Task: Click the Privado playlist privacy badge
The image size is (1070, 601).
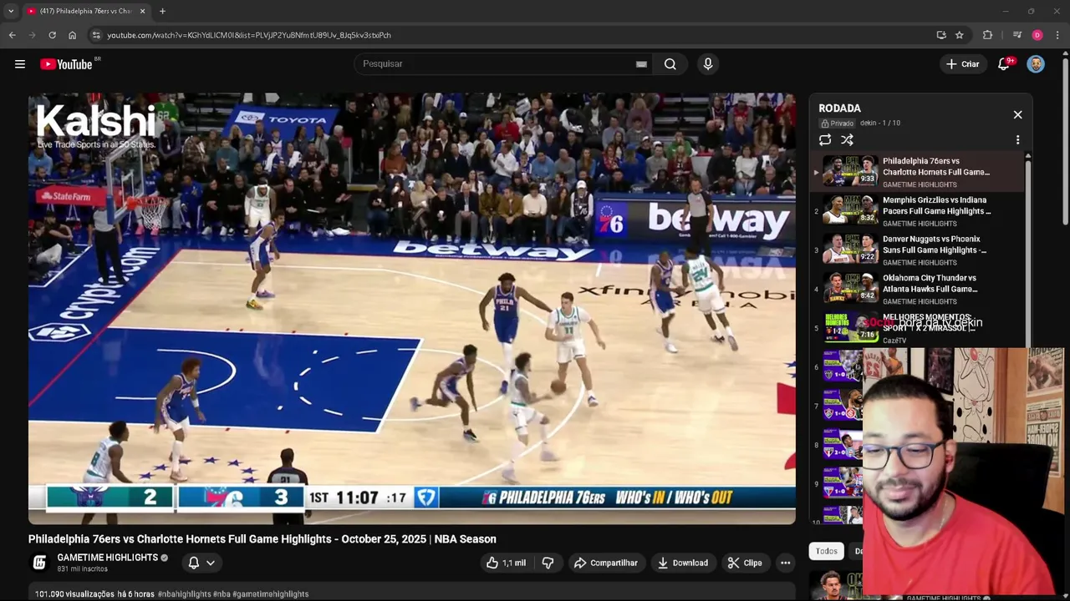Action: click(837, 123)
